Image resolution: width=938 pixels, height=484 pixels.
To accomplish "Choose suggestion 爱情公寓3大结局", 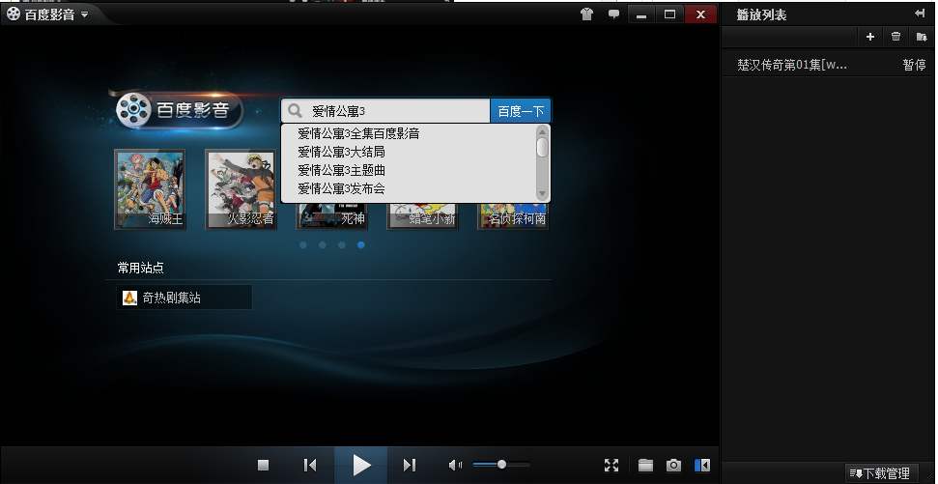I will coord(341,152).
